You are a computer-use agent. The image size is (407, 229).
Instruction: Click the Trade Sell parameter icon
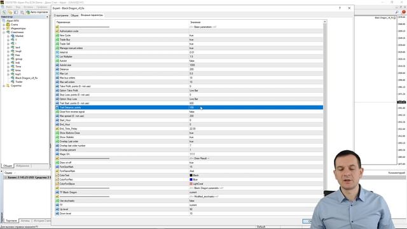point(57,44)
